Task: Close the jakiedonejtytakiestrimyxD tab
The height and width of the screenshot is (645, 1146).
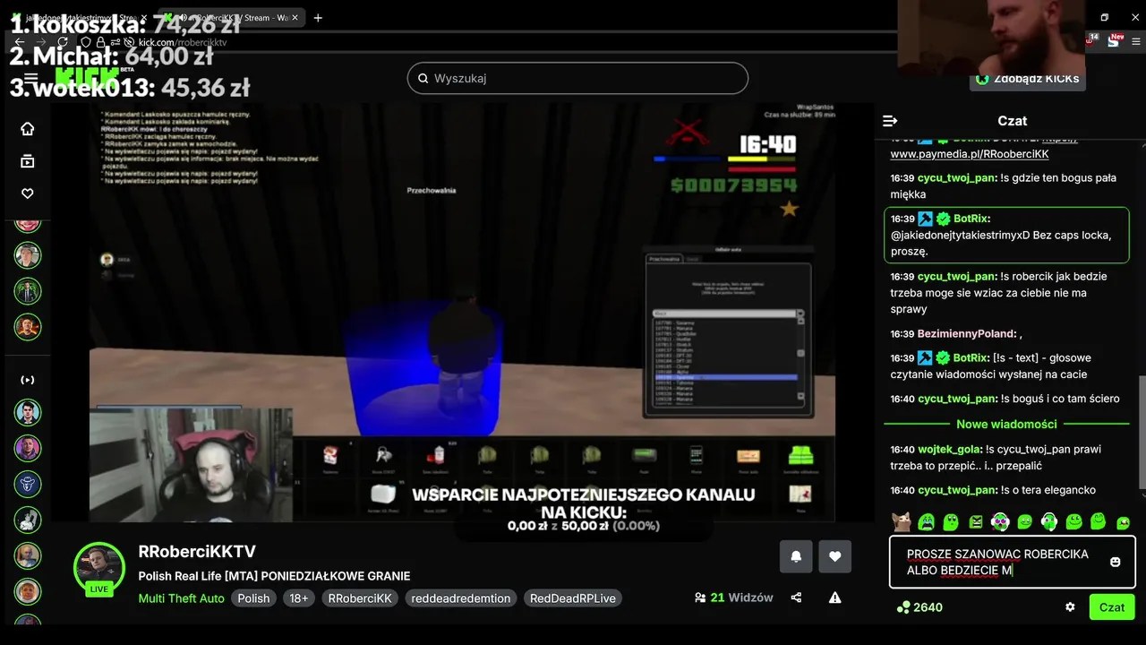Action: 143,17
